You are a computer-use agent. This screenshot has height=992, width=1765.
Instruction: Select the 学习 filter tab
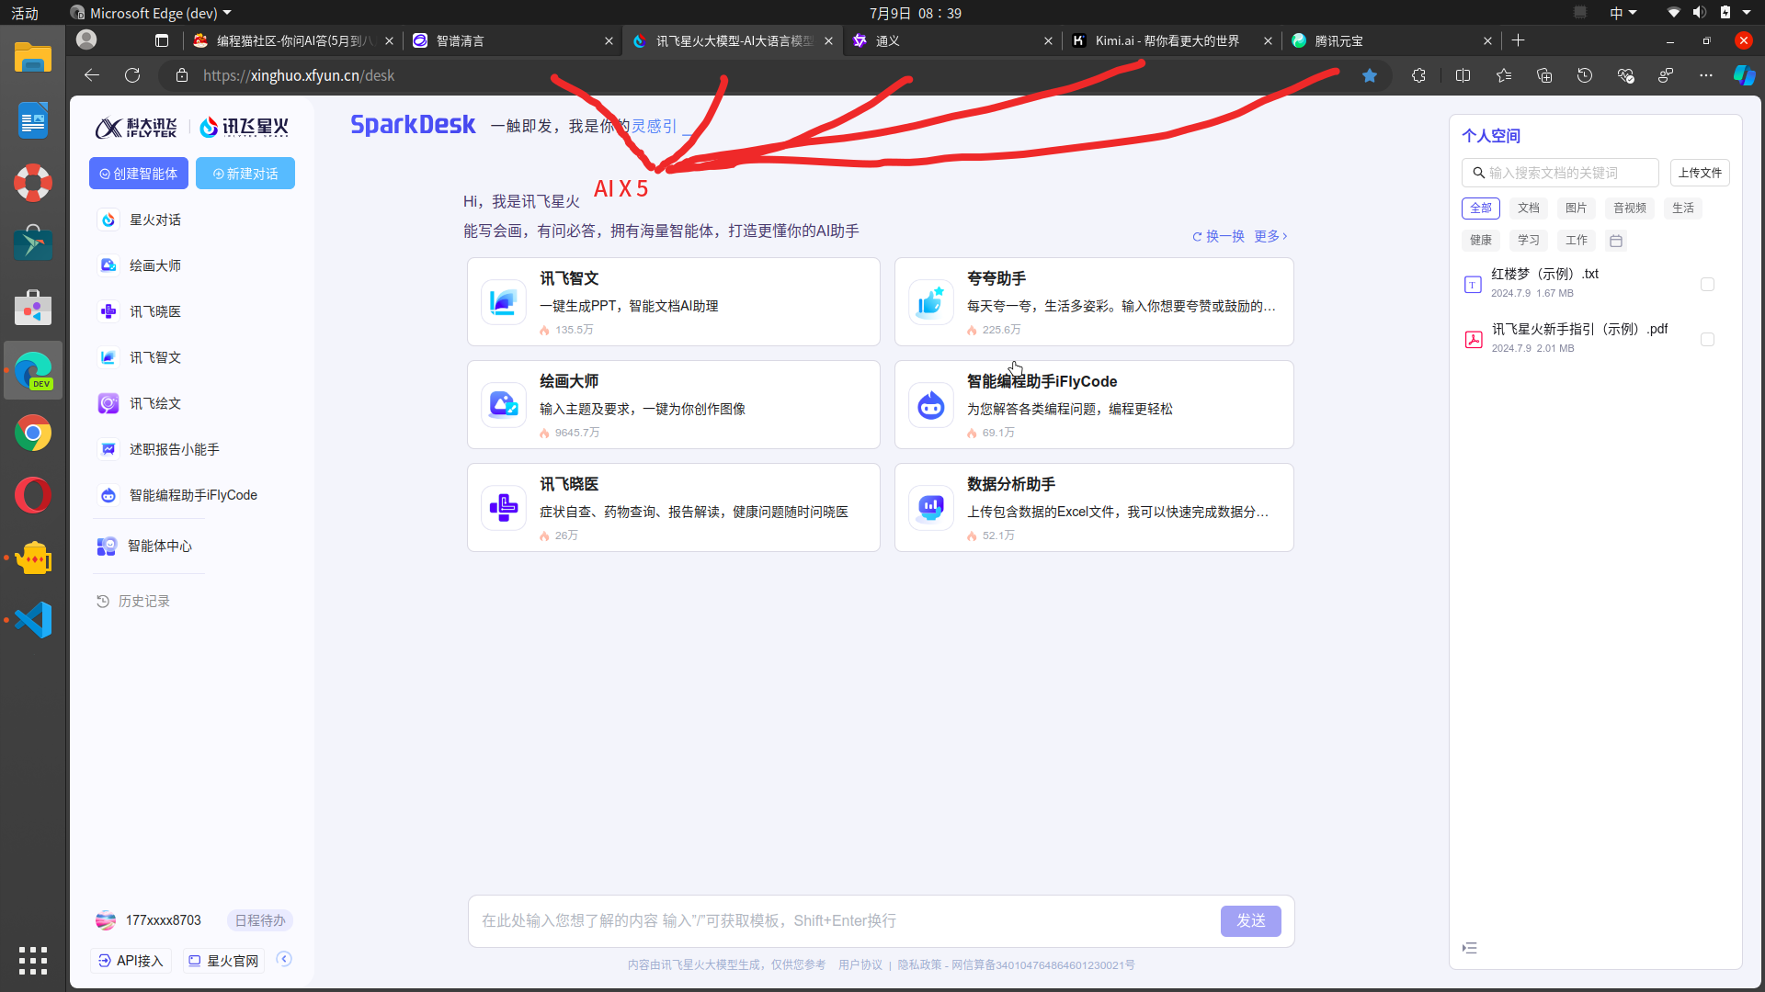coord(1529,241)
